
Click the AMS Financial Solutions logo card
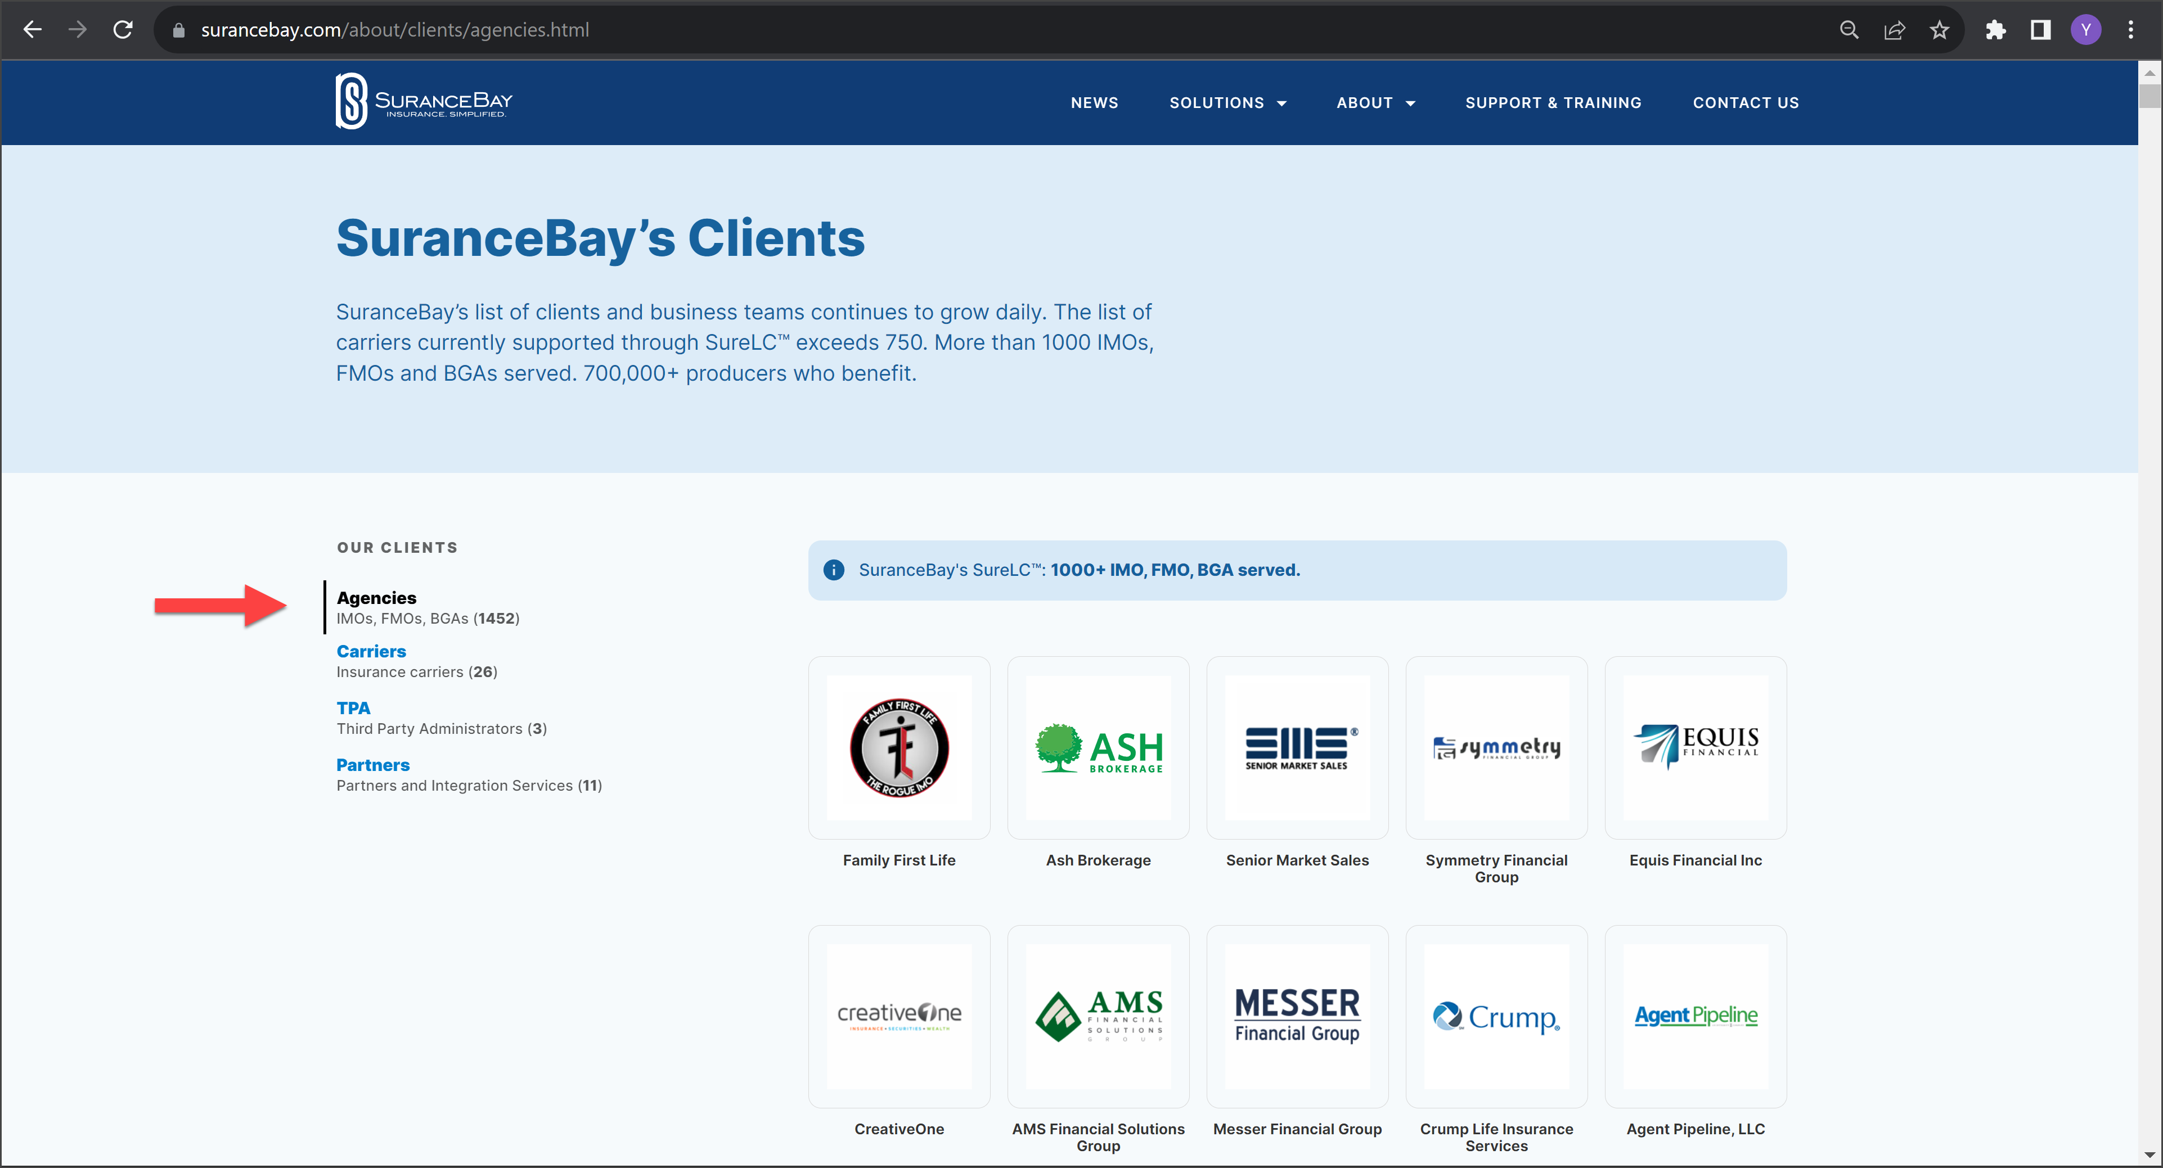pyautogui.click(x=1098, y=1016)
